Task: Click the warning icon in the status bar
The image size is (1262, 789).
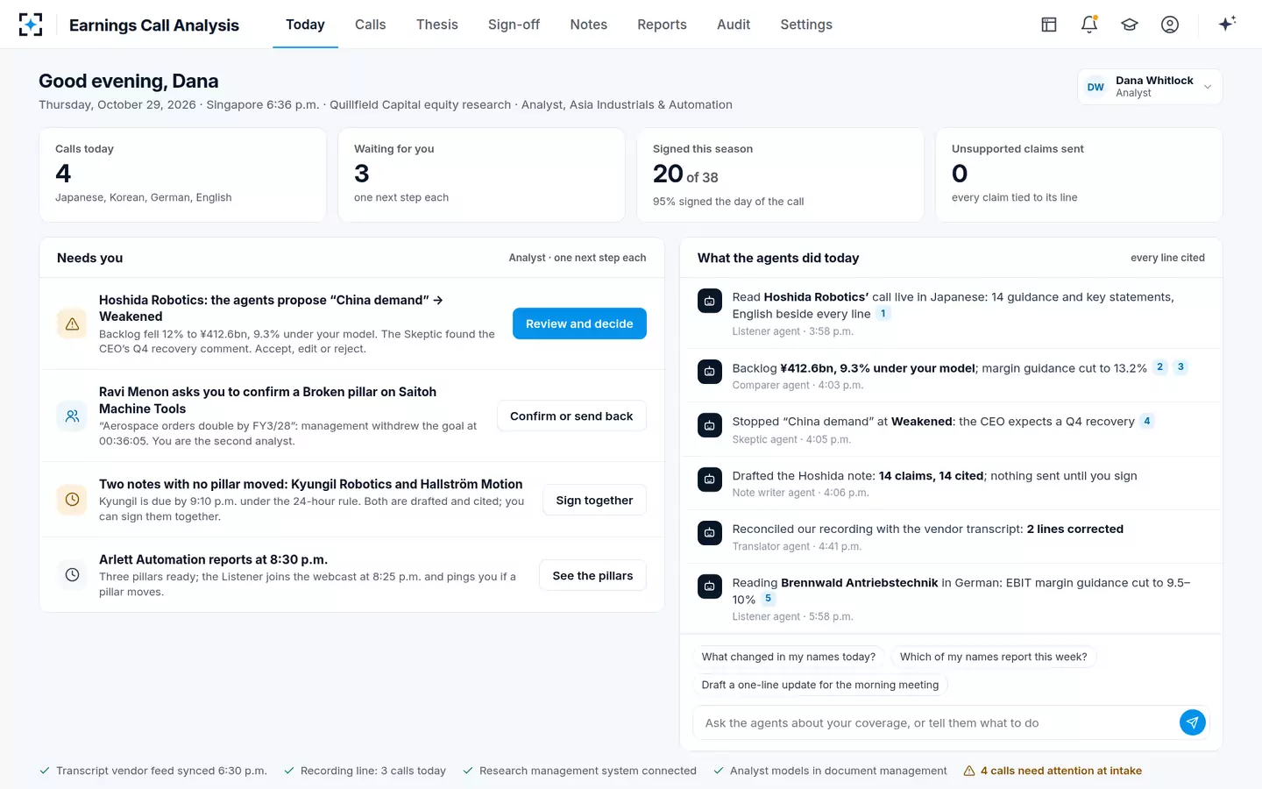Action: [x=969, y=771]
